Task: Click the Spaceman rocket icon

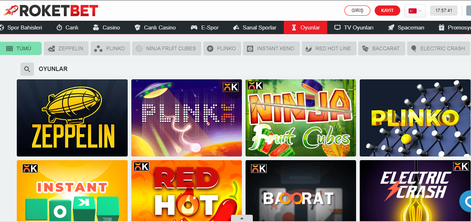Action: pos(391,28)
